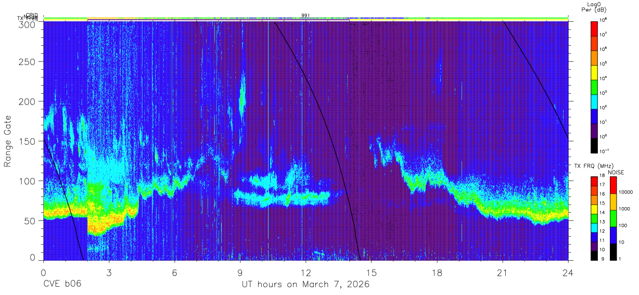Click the yellow segment of the Lag0 Pwr colorbar
Image resolution: width=639 pixels, height=295 pixels.
click(x=594, y=71)
